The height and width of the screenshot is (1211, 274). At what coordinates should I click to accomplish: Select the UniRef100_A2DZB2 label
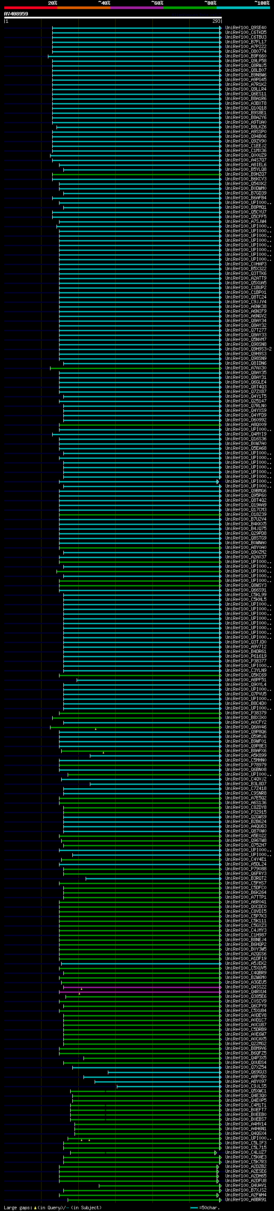[246, 1167]
